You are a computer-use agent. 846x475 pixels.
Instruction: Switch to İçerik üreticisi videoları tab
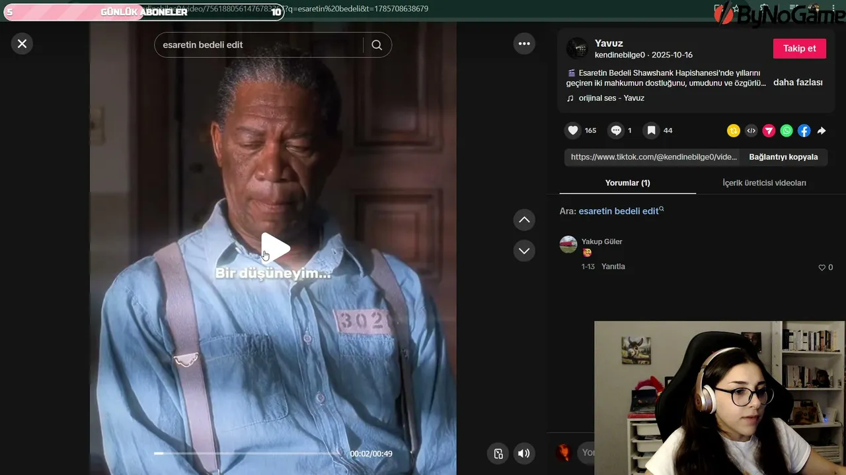765,183
